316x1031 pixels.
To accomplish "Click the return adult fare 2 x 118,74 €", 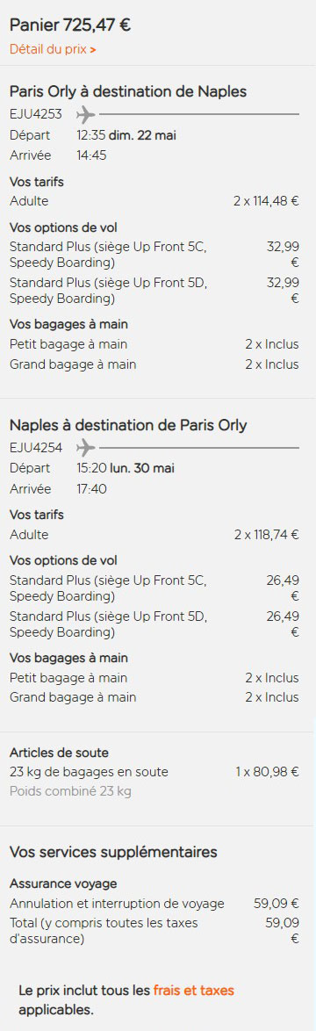I will 266,535.
